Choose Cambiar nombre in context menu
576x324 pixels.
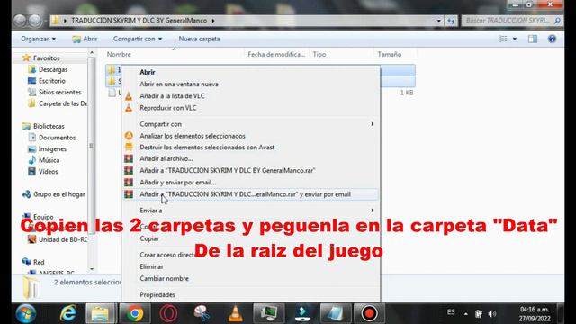(x=164, y=278)
